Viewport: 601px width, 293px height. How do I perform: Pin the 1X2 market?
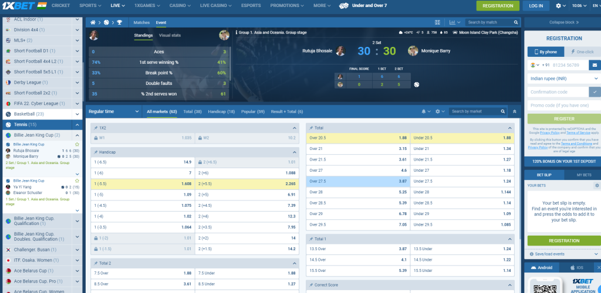click(x=96, y=128)
